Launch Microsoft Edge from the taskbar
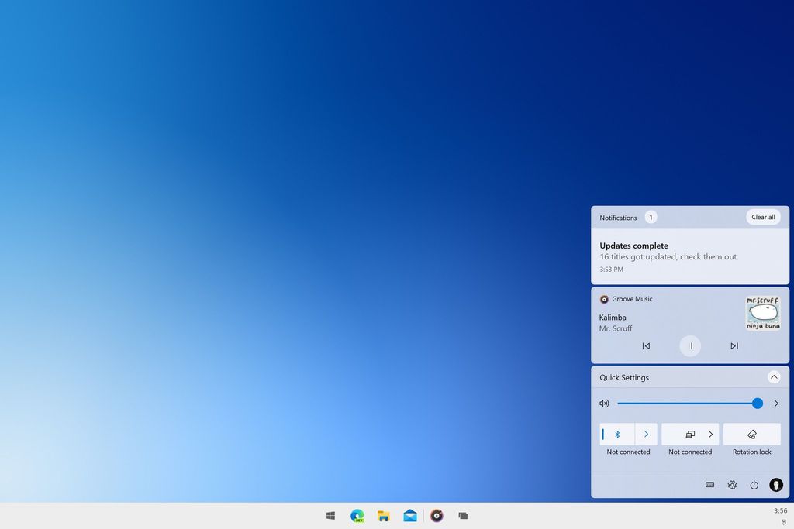Viewport: 794px width, 529px height. click(357, 515)
